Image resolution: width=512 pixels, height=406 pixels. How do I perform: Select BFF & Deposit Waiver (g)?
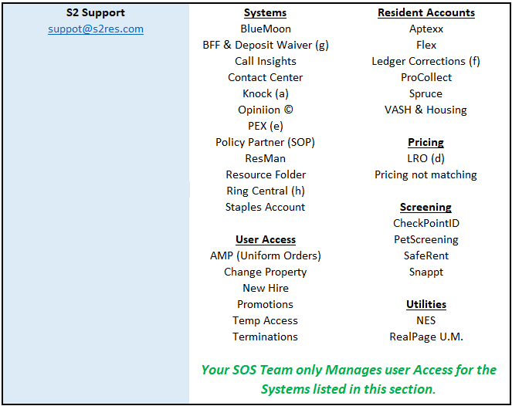pyautogui.click(x=266, y=45)
